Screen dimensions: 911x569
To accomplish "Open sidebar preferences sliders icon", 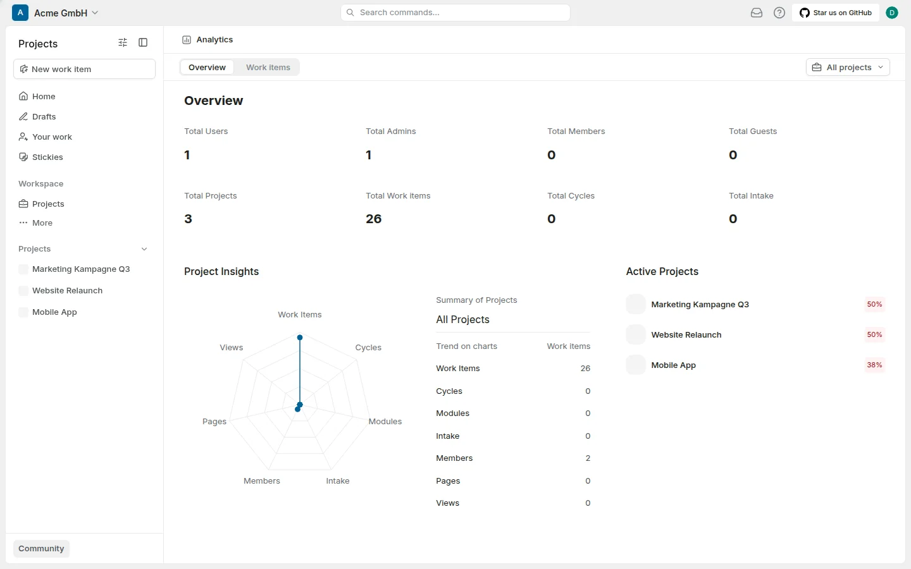I will point(123,42).
